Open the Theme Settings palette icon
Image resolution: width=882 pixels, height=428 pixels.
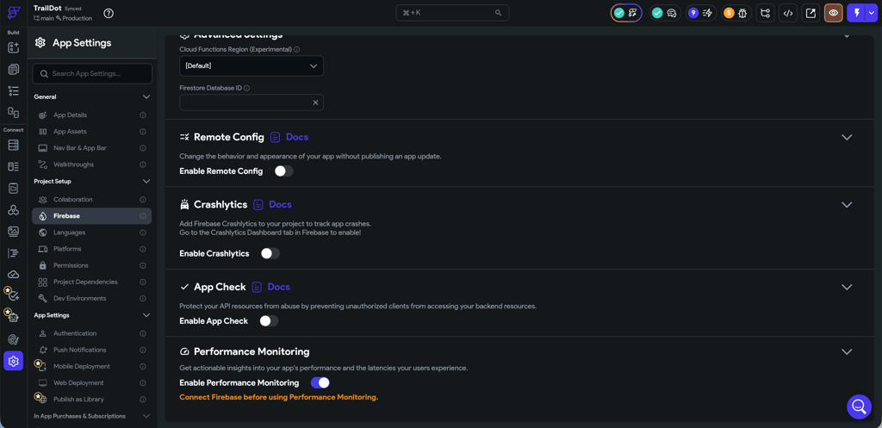14,339
